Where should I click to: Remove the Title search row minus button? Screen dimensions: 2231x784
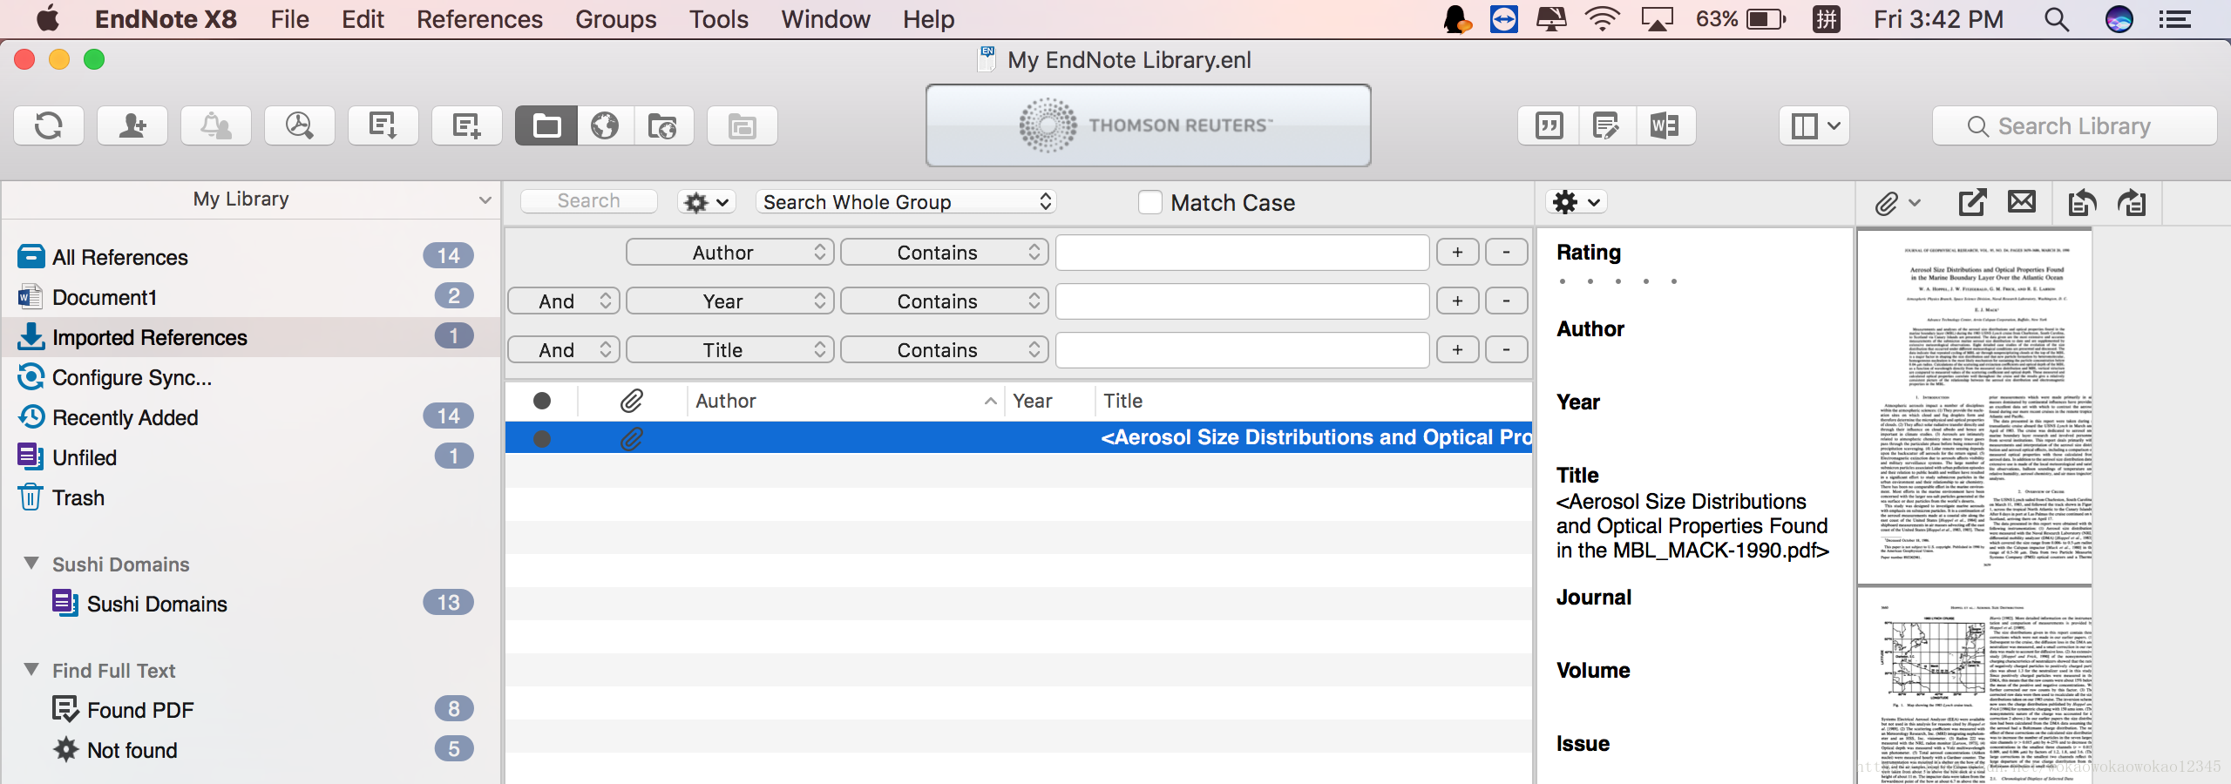point(1506,350)
